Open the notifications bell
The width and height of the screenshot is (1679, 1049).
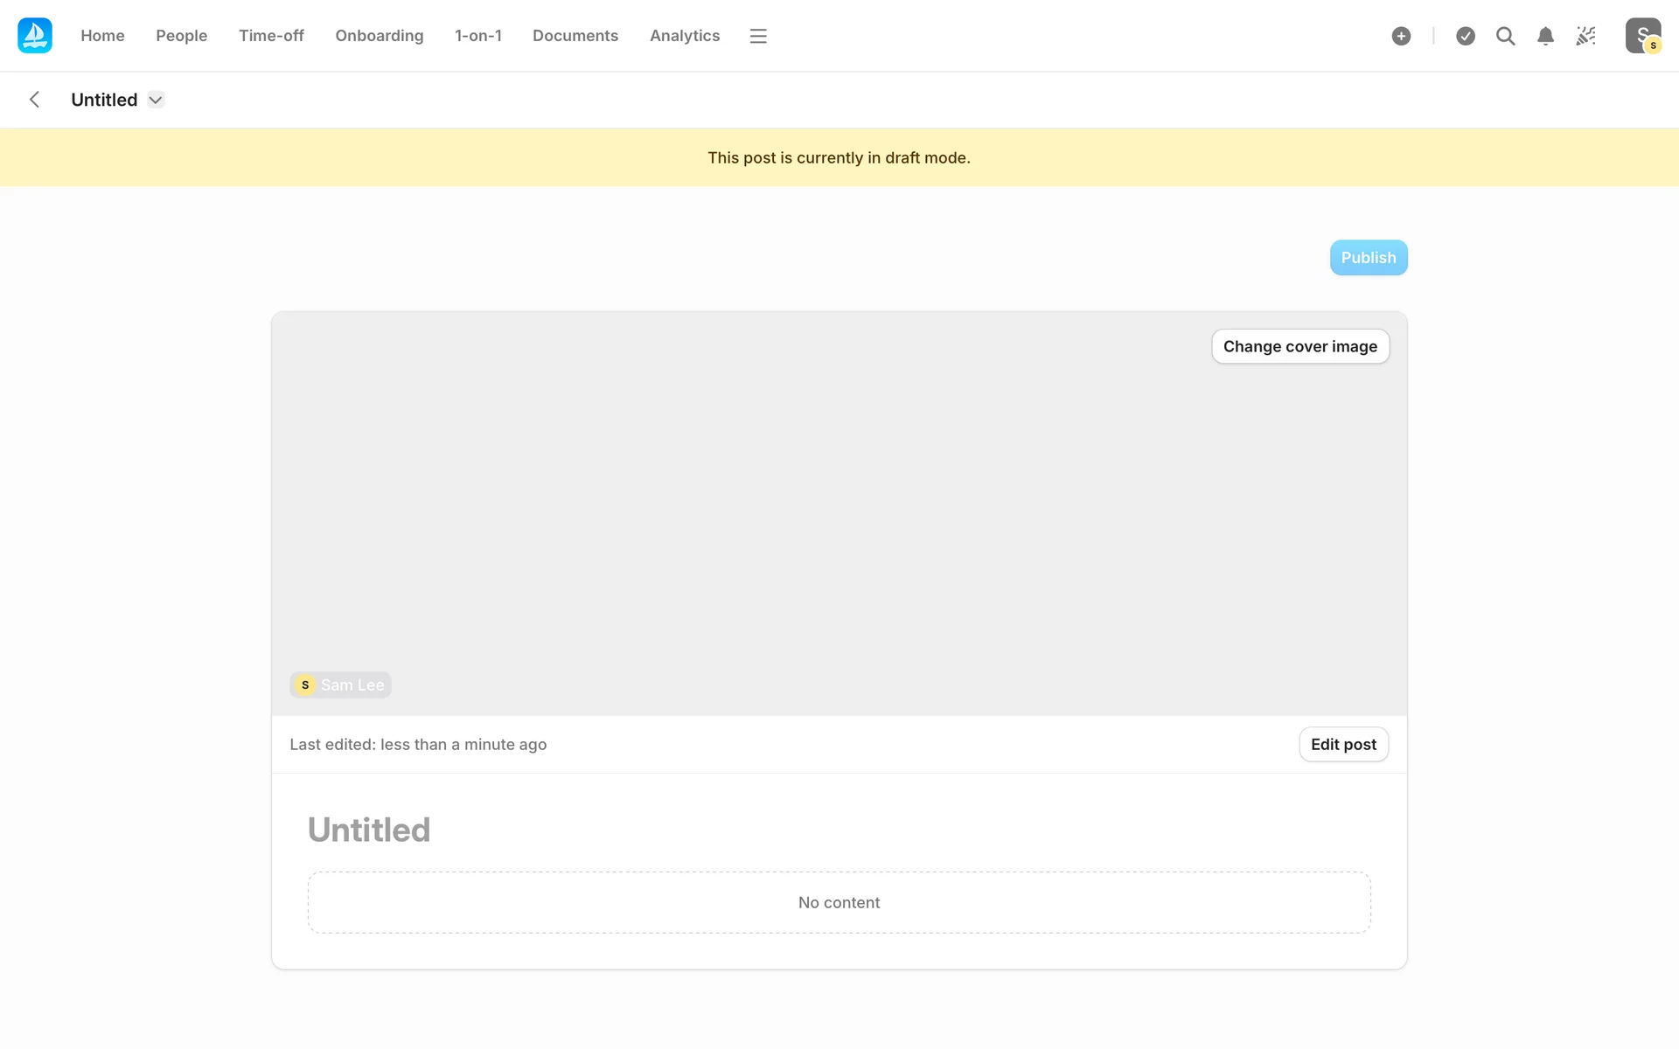(1545, 36)
